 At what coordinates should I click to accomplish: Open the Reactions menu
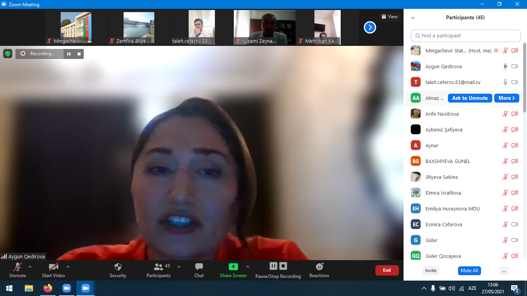coord(319,270)
